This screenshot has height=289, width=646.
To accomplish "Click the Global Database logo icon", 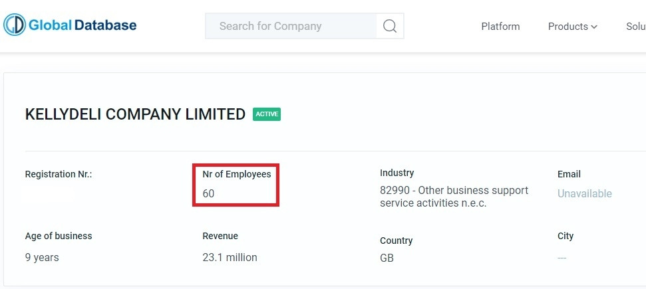I will (x=15, y=25).
